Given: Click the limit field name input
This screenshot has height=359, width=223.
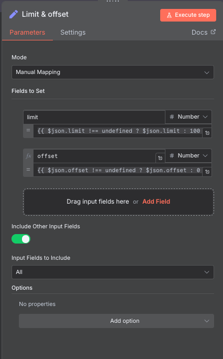Looking at the screenshot, I should (x=94, y=117).
